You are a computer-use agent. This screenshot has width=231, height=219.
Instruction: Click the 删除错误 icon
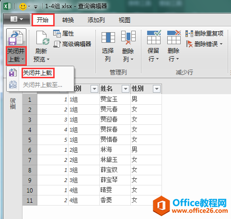[189, 44]
